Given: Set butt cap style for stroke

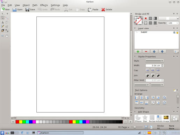Looking at the screenshot, I should [x=147, y=70].
